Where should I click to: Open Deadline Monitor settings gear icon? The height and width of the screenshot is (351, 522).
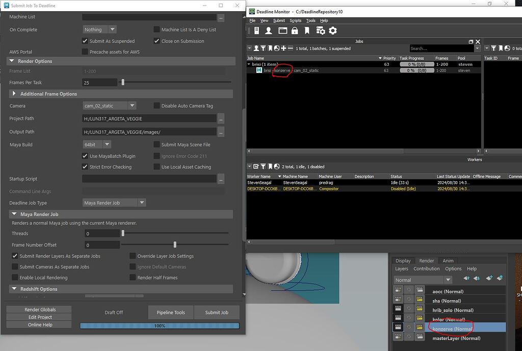tap(333, 31)
